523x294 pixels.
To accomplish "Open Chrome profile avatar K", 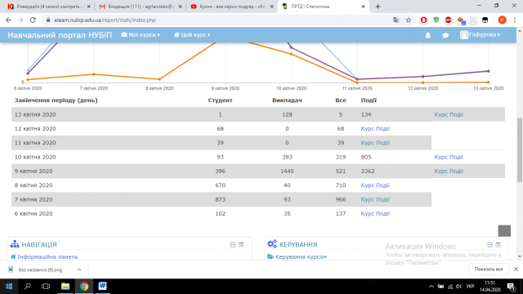I will point(502,20).
